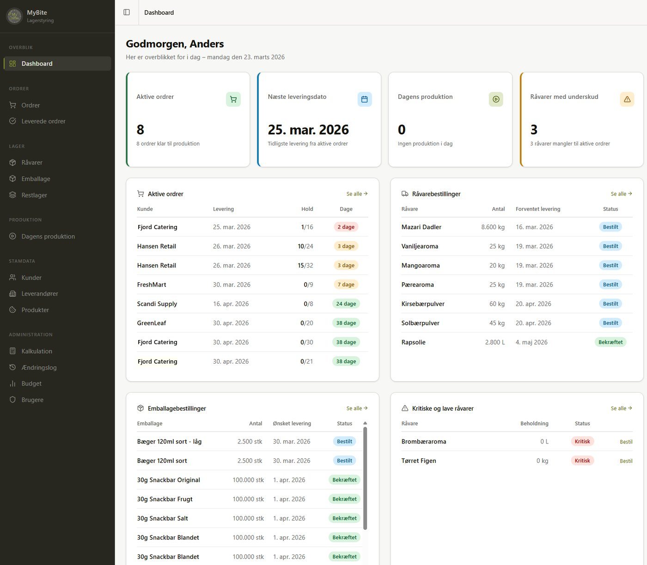Click the truck icon in Råvarebestillinger header
The image size is (647, 565).
tap(405, 194)
